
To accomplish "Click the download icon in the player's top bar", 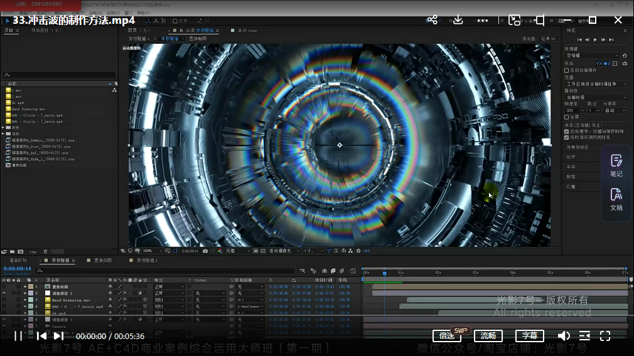I will click(458, 20).
